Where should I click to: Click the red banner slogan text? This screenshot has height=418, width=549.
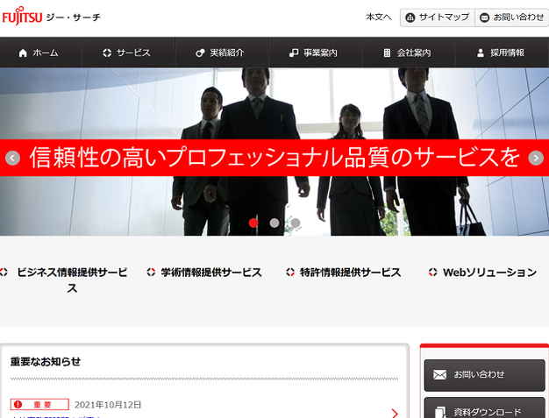click(274, 158)
